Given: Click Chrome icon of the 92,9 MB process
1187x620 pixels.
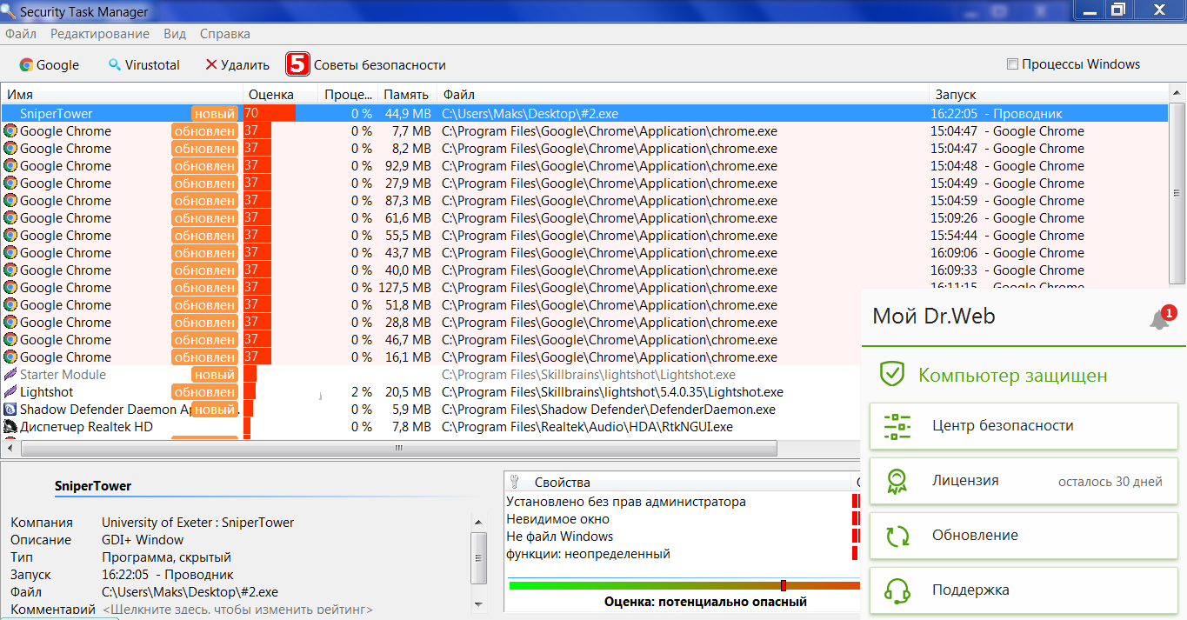Looking at the screenshot, I should (10, 166).
